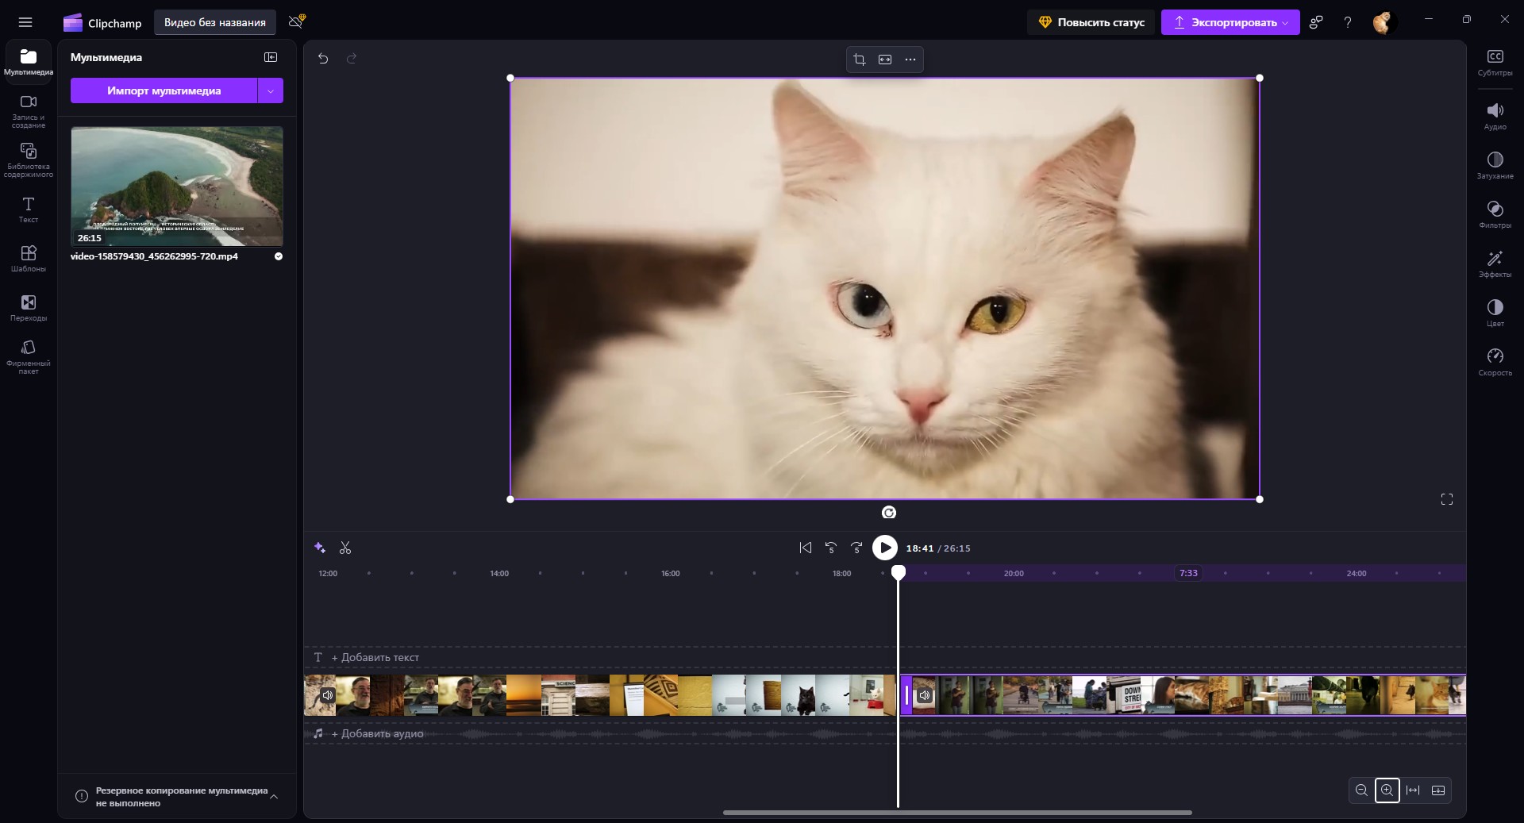The image size is (1524, 823).
Task: Enter fullscreen preview mode
Action: 1446,499
